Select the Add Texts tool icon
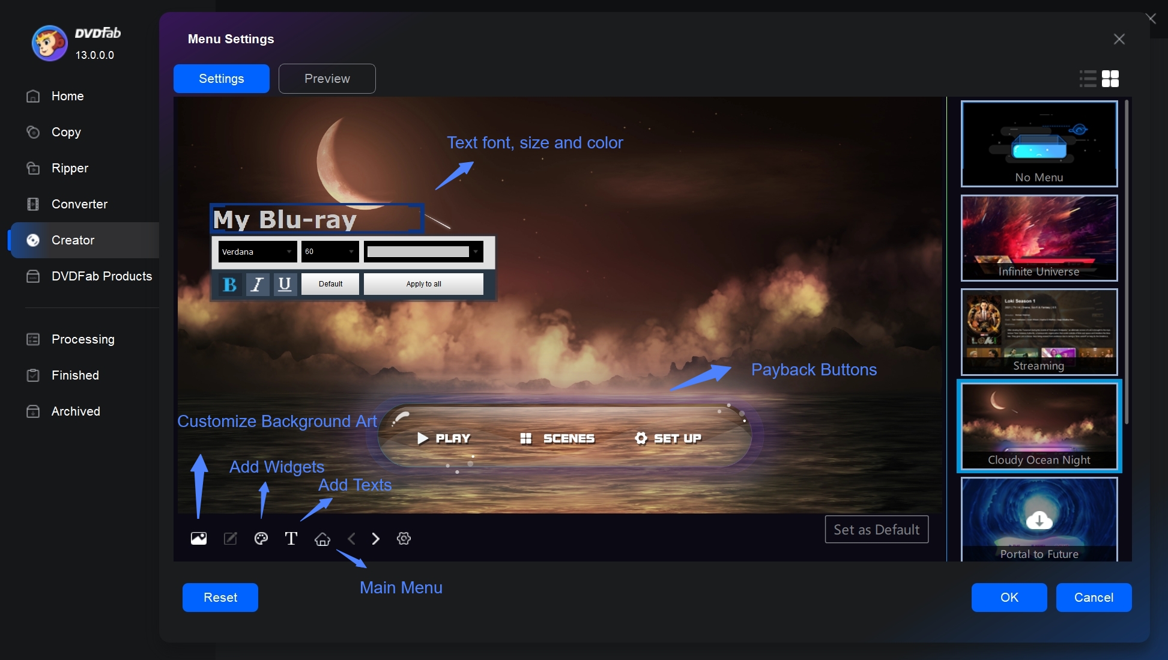This screenshot has width=1168, height=660. [x=291, y=538]
